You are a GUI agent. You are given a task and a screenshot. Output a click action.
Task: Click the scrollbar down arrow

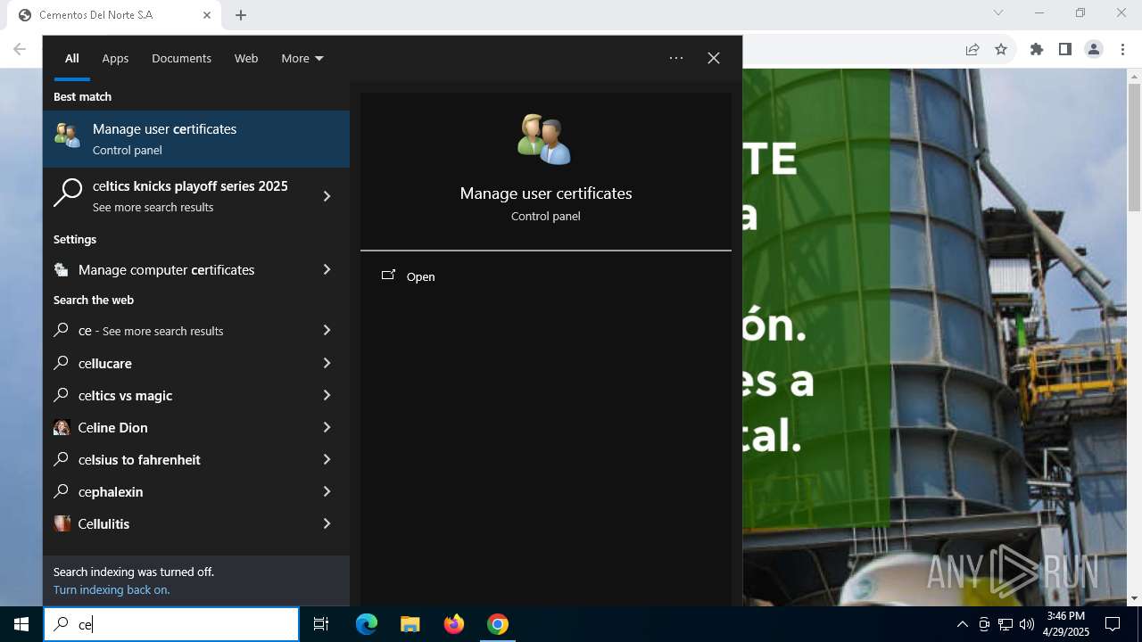point(1134,598)
